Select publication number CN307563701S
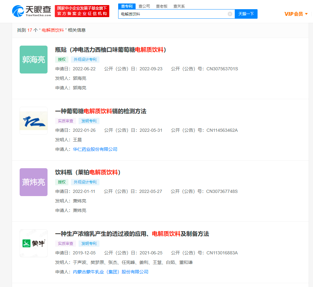This screenshot has width=313, height=287. click(222, 69)
